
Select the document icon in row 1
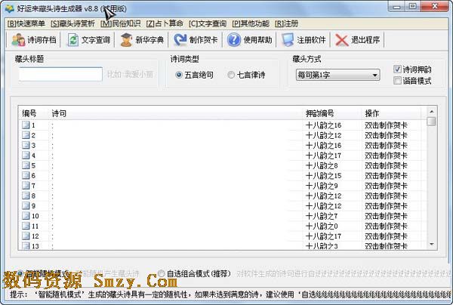click(x=26, y=125)
